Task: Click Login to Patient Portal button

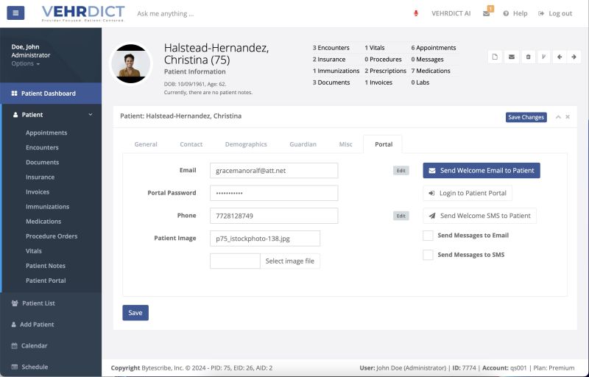Action: coord(468,194)
